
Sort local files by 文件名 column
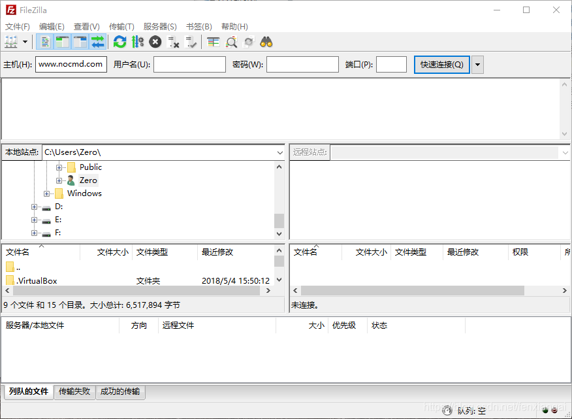(x=41, y=252)
